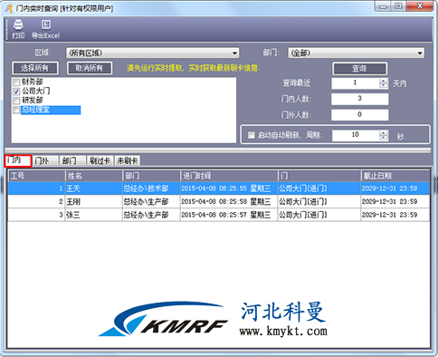438x357 pixels.
Task: Select the row for 王刚
Action: click(219, 201)
